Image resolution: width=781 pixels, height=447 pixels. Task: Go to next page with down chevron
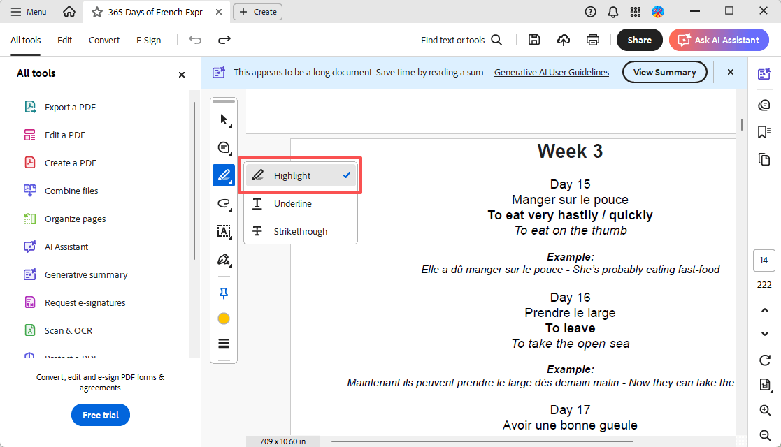pyautogui.click(x=764, y=334)
